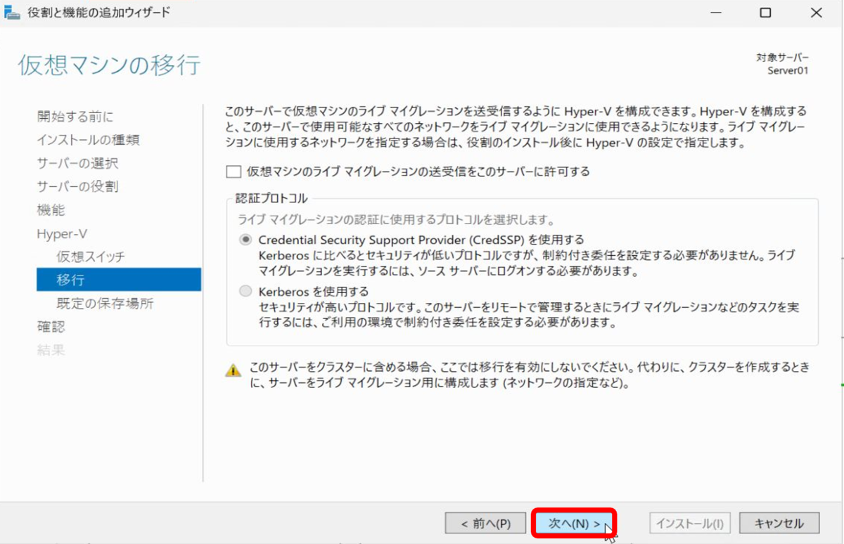This screenshot has height=544, width=844.
Task: Open the インストールの種類 step
Action: [x=88, y=140]
